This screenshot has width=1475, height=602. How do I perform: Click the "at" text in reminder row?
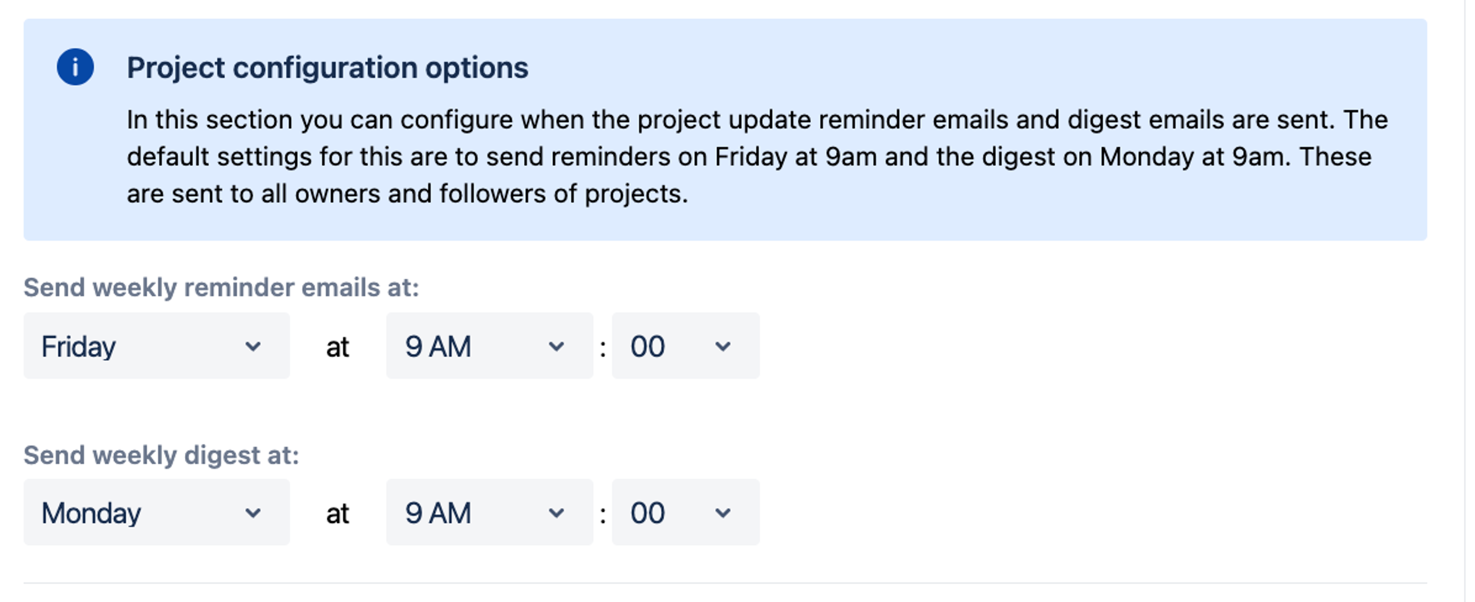(x=337, y=347)
